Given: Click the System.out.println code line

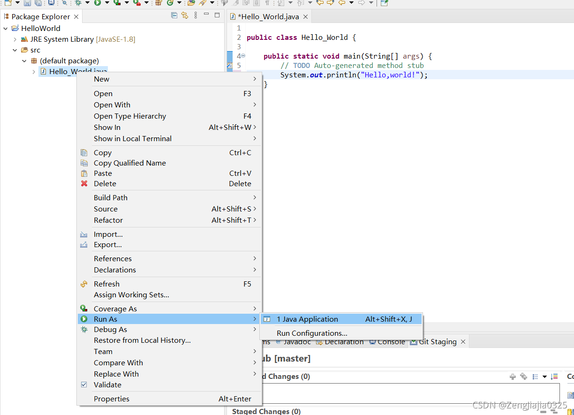Looking at the screenshot, I should [354, 75].
